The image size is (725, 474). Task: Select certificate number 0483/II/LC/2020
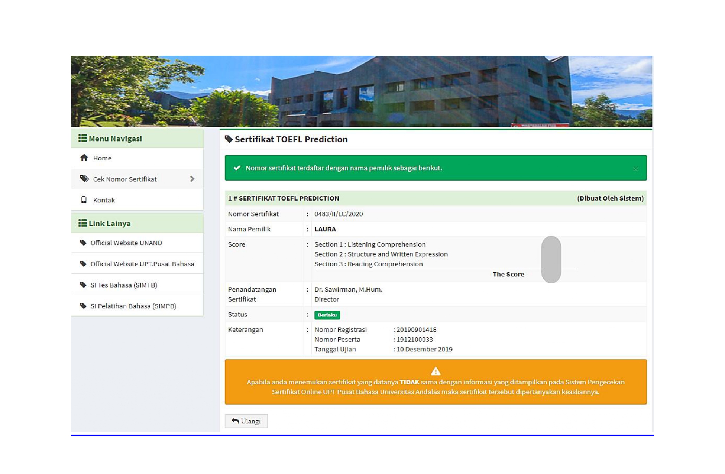click(x=339, y=214)
